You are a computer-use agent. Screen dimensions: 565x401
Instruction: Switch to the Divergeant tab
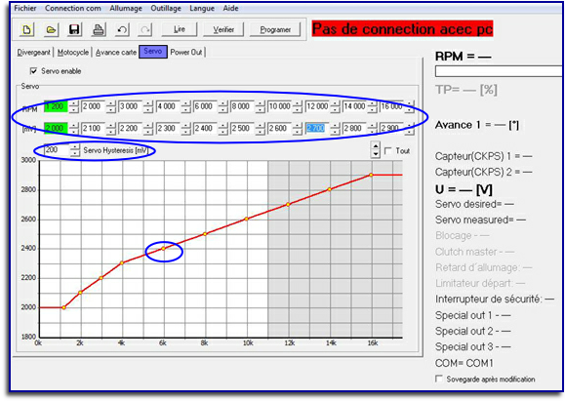[34, 53]
